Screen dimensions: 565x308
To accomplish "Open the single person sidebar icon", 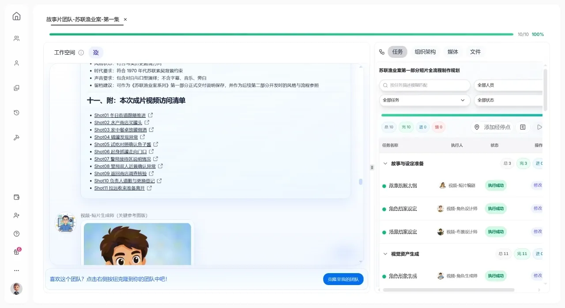I will (x=16, y=63).
